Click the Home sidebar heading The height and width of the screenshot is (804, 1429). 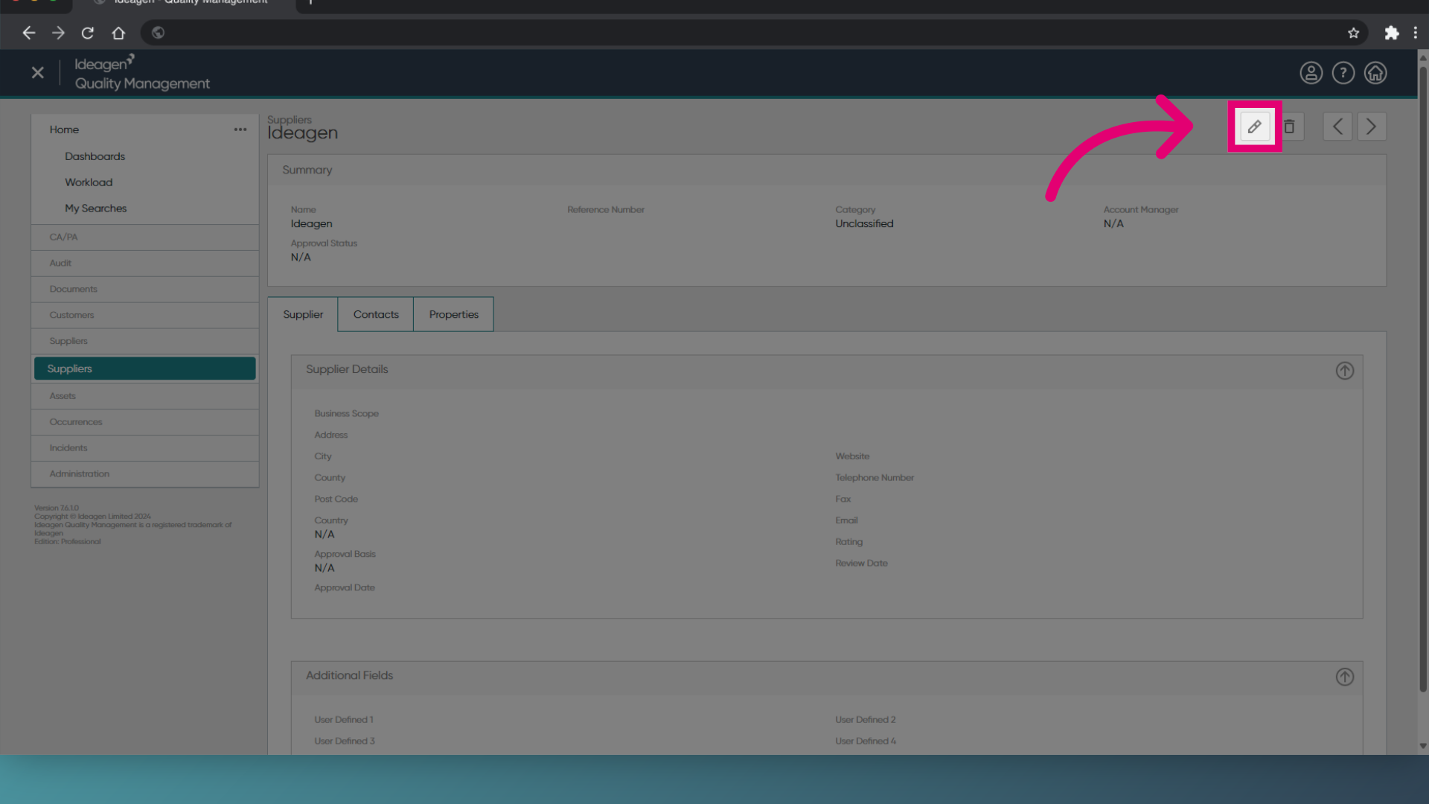(64, 130)
